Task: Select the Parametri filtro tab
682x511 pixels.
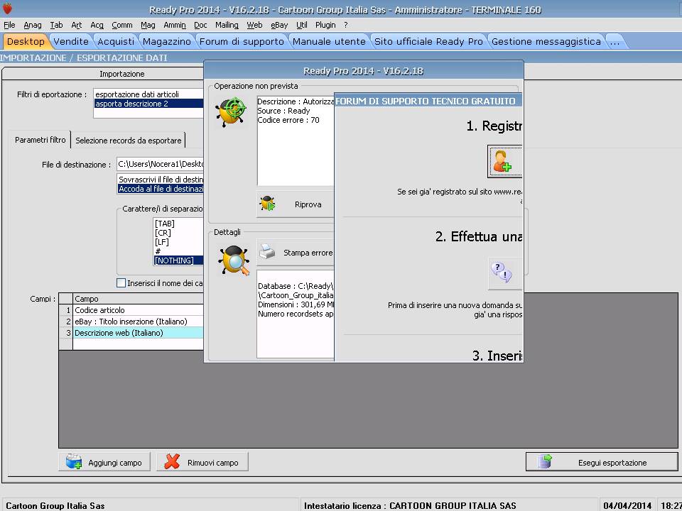Action: (x=40, y=140)
